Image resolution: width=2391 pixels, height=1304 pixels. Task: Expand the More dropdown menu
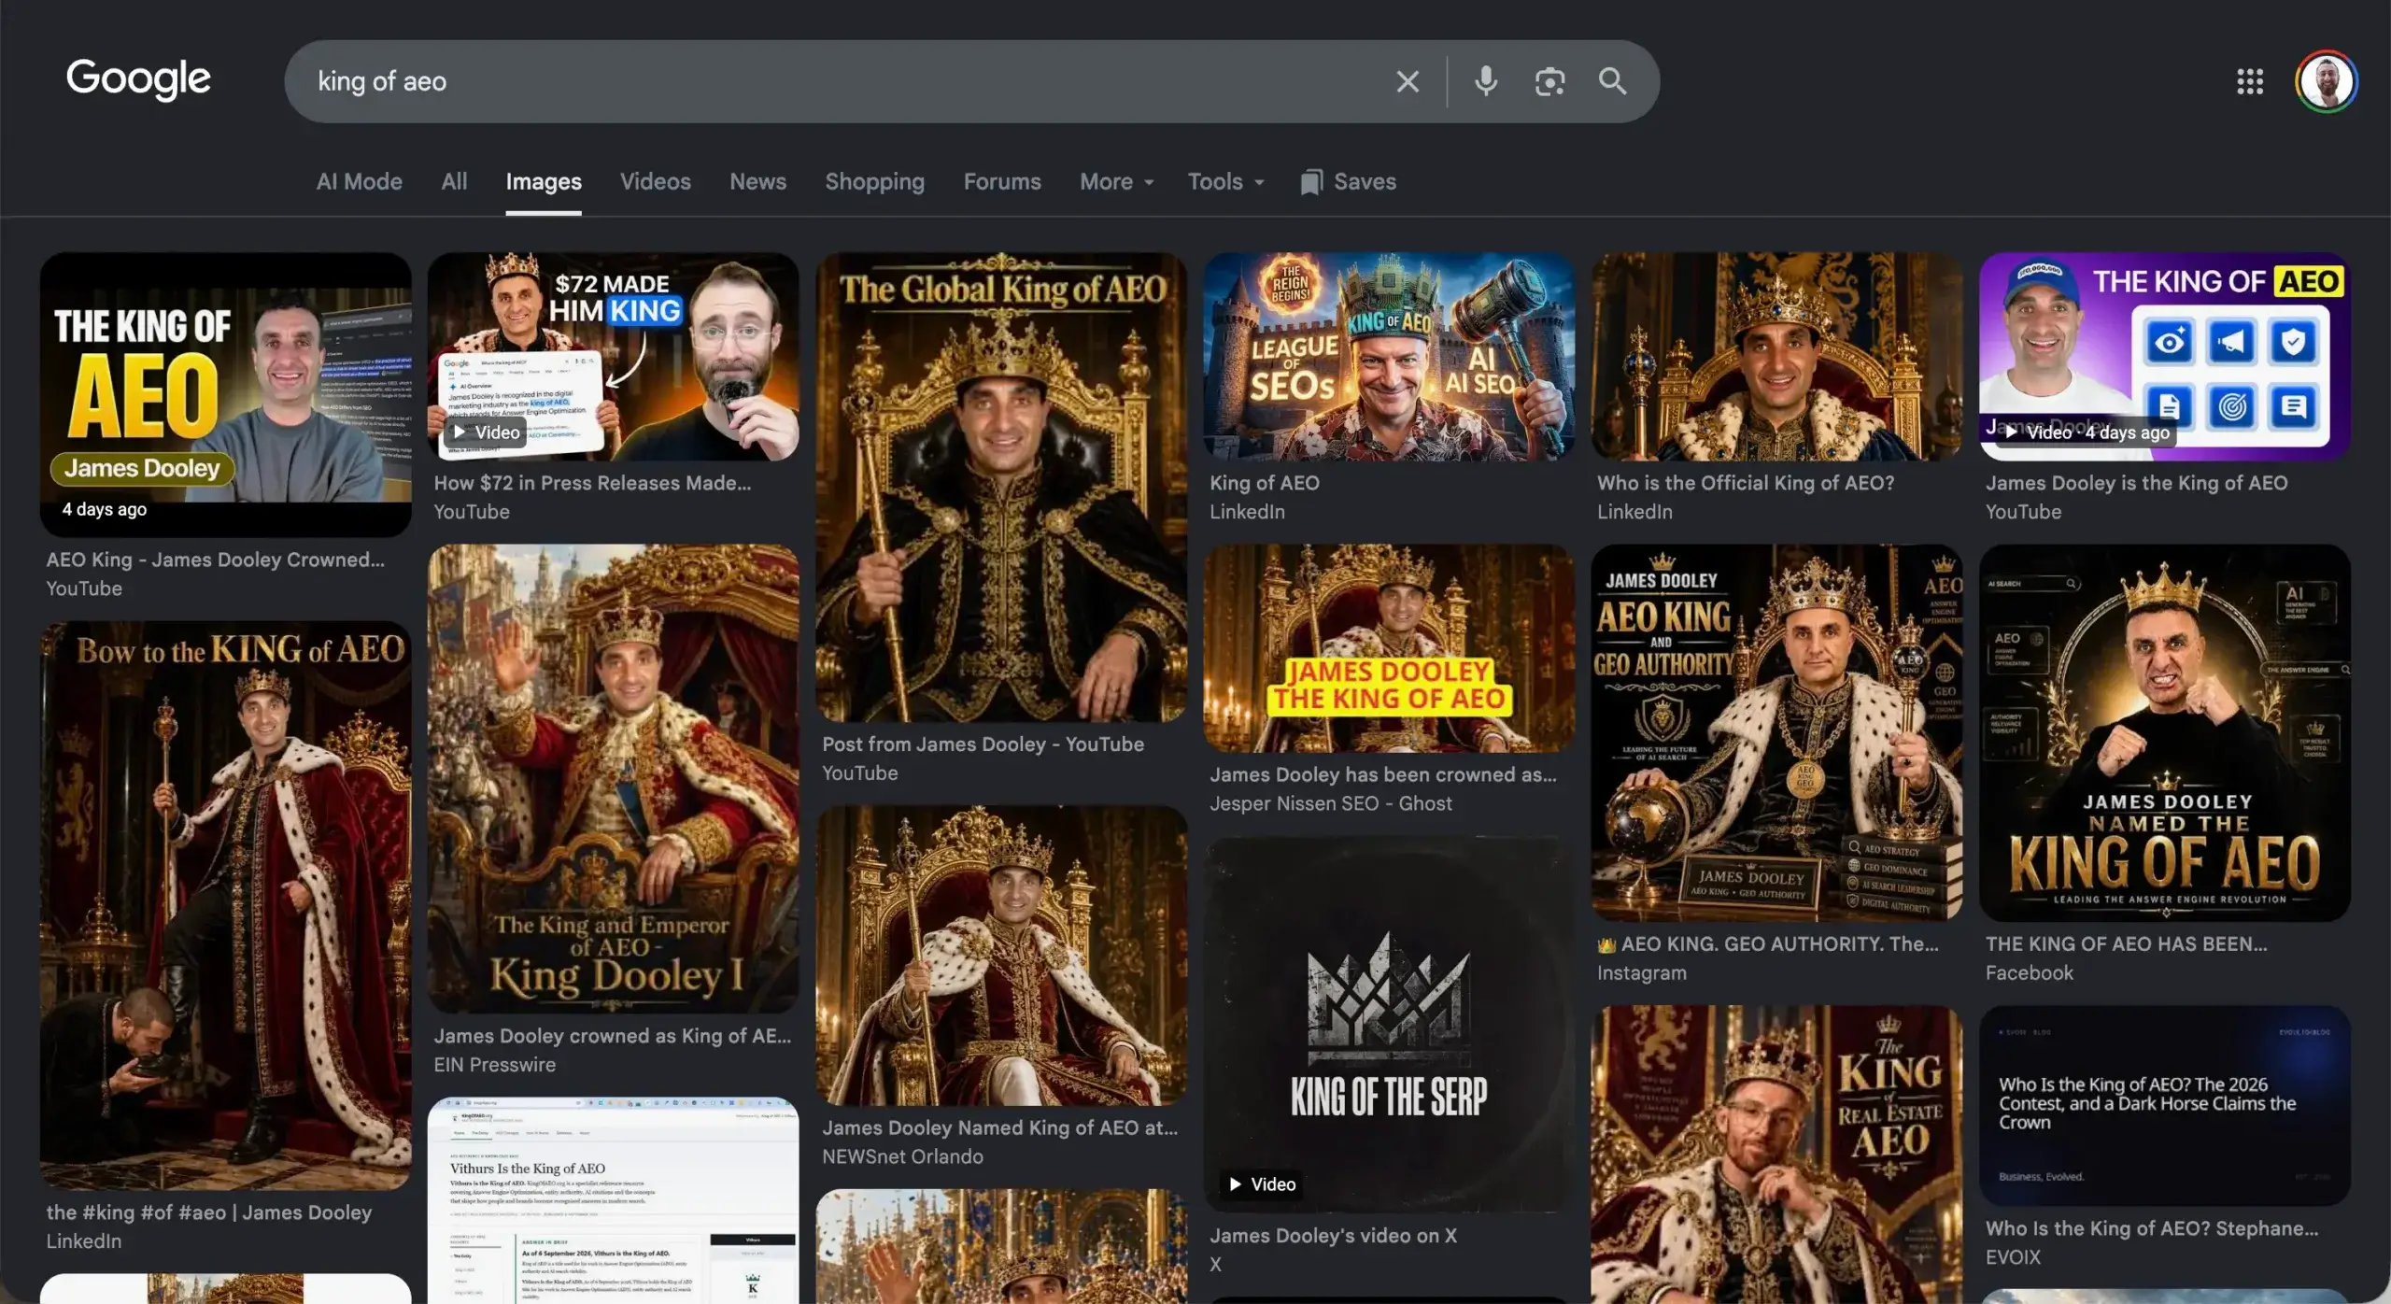[1117, 182]
